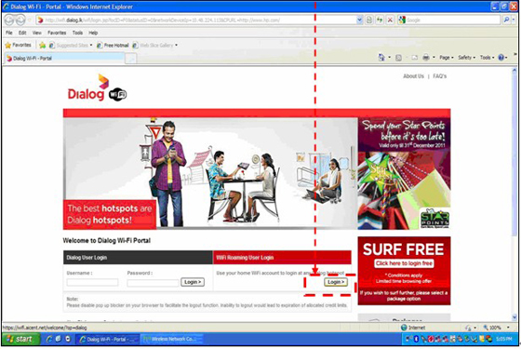Click Login under WiFi Roaming User Login

336,282
